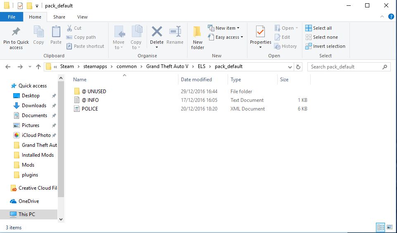Click Grand Theft Auto V breadcrumb
397x233 pixels.
167,66
